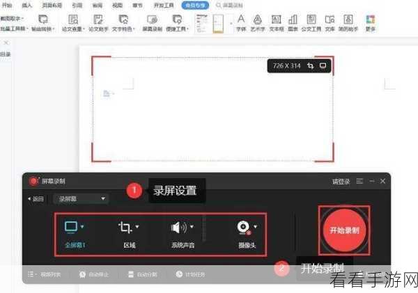This screenshot has width=418, height=293.
Task: Insert 艺术字 from the ribbon
Action: coord(257,19)
